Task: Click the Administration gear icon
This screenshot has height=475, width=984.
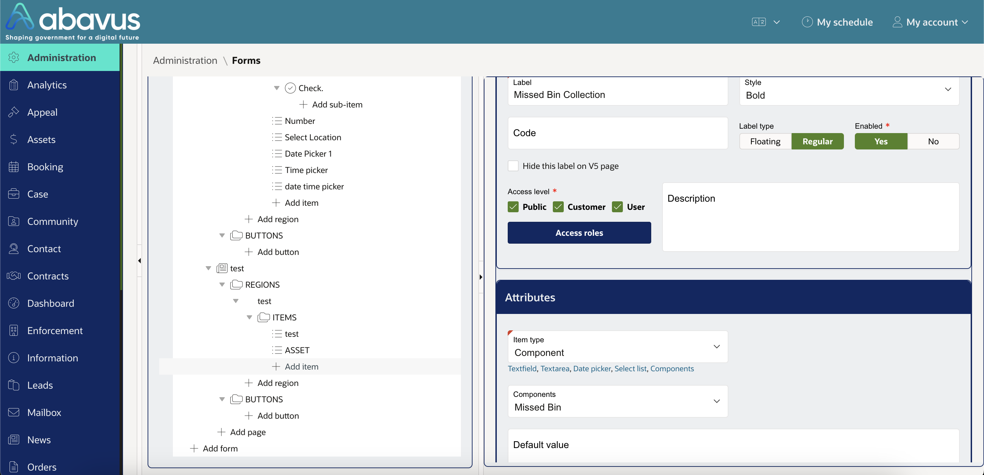Action: [14, 58]
